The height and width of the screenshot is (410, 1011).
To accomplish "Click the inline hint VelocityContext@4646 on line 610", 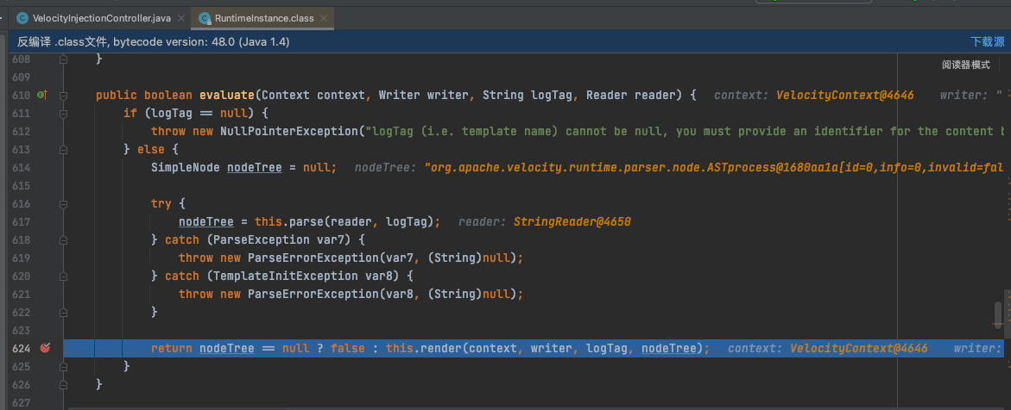I will pyautogui.click(x=844, y=96).
